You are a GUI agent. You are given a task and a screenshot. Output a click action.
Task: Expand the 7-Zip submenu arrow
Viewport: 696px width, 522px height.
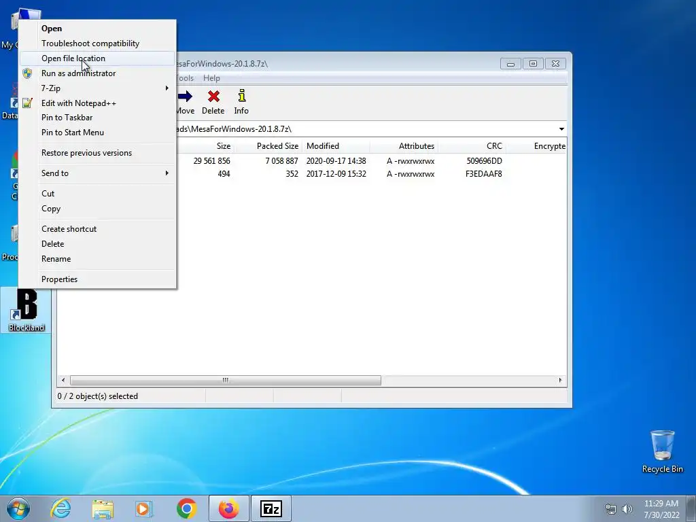(167, 88)
